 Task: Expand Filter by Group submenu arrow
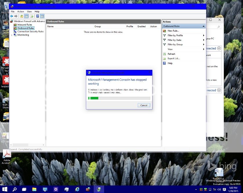pyautogui.click(x=204, y=45)
